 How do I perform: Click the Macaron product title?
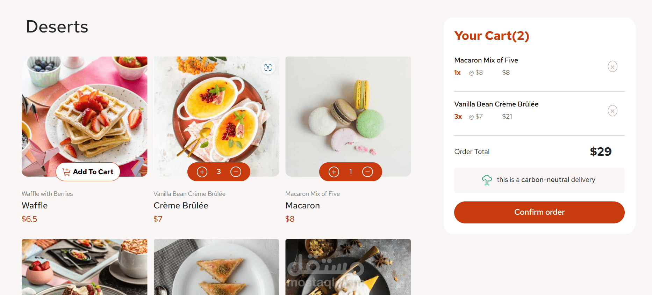(302, 206)
